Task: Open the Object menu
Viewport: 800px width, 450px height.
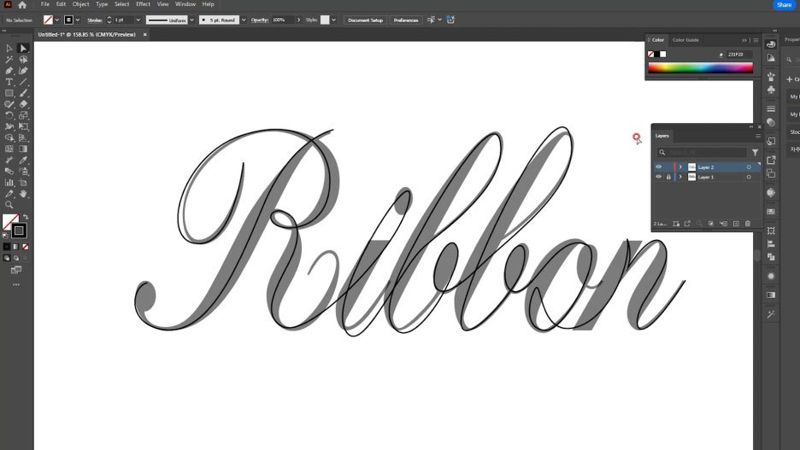Action: pos(80,4)
